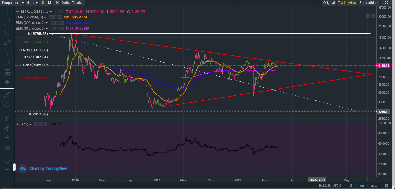Open the Horas hours dropdown

[x=32, y=3]
